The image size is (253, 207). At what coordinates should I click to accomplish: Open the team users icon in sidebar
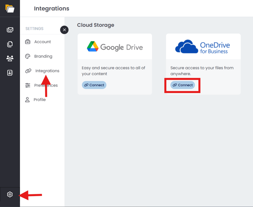pos(10,58)
